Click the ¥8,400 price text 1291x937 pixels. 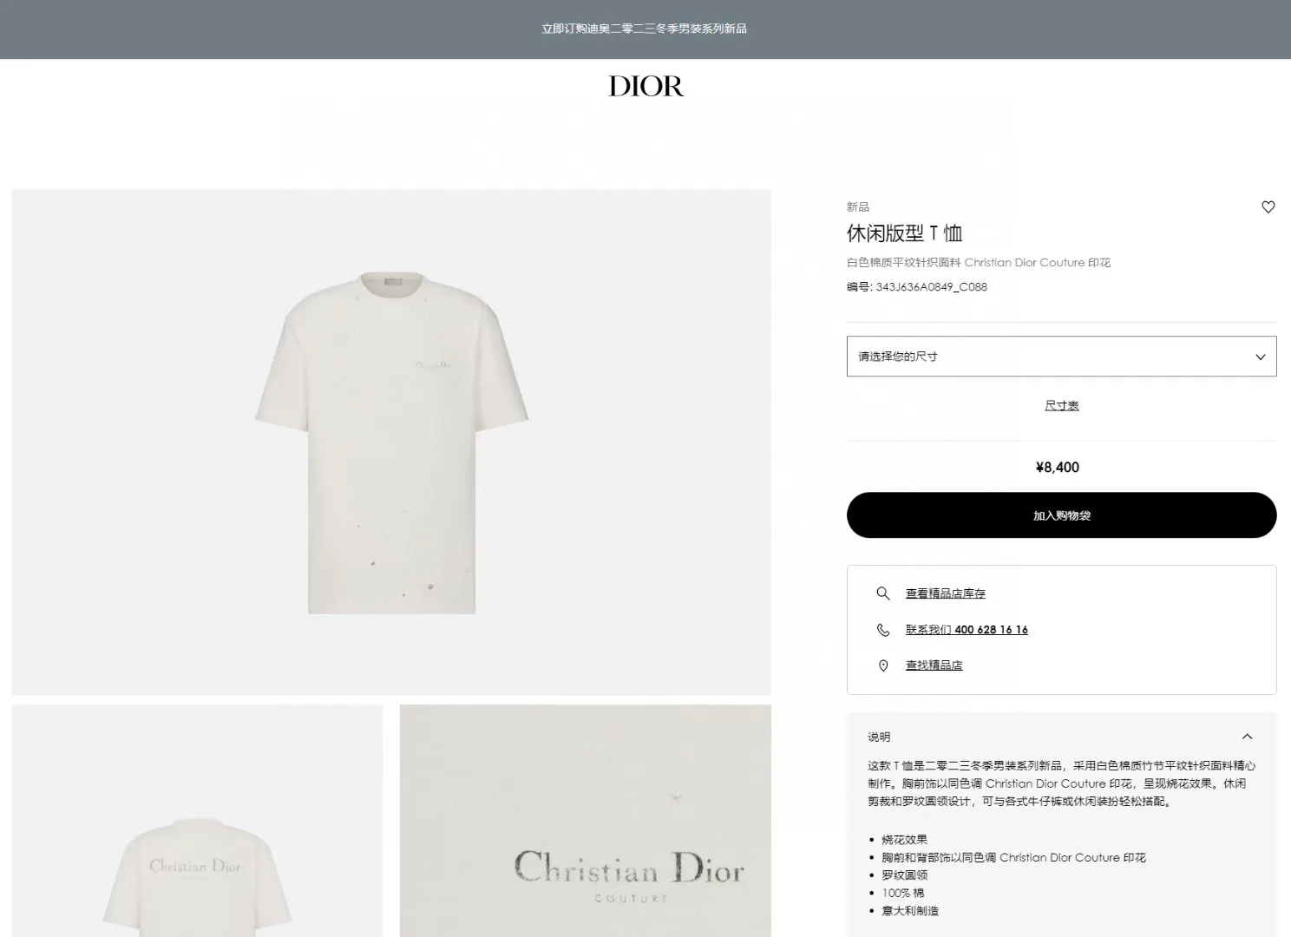pyautogui.click(x=1058, y=468)
